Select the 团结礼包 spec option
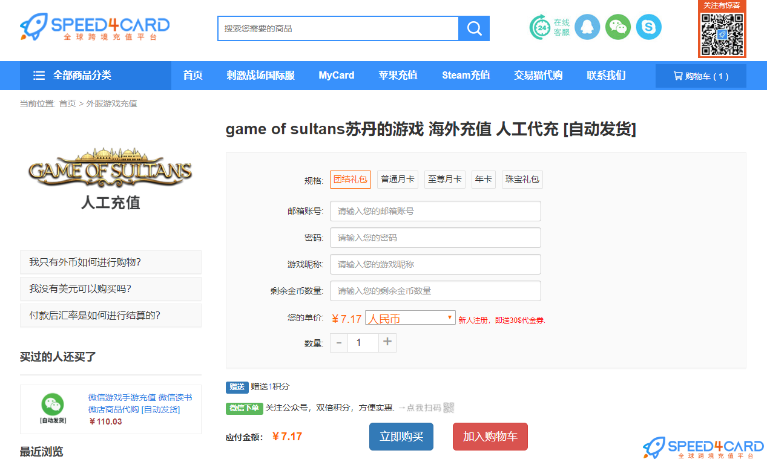 [x=351, y=180]
